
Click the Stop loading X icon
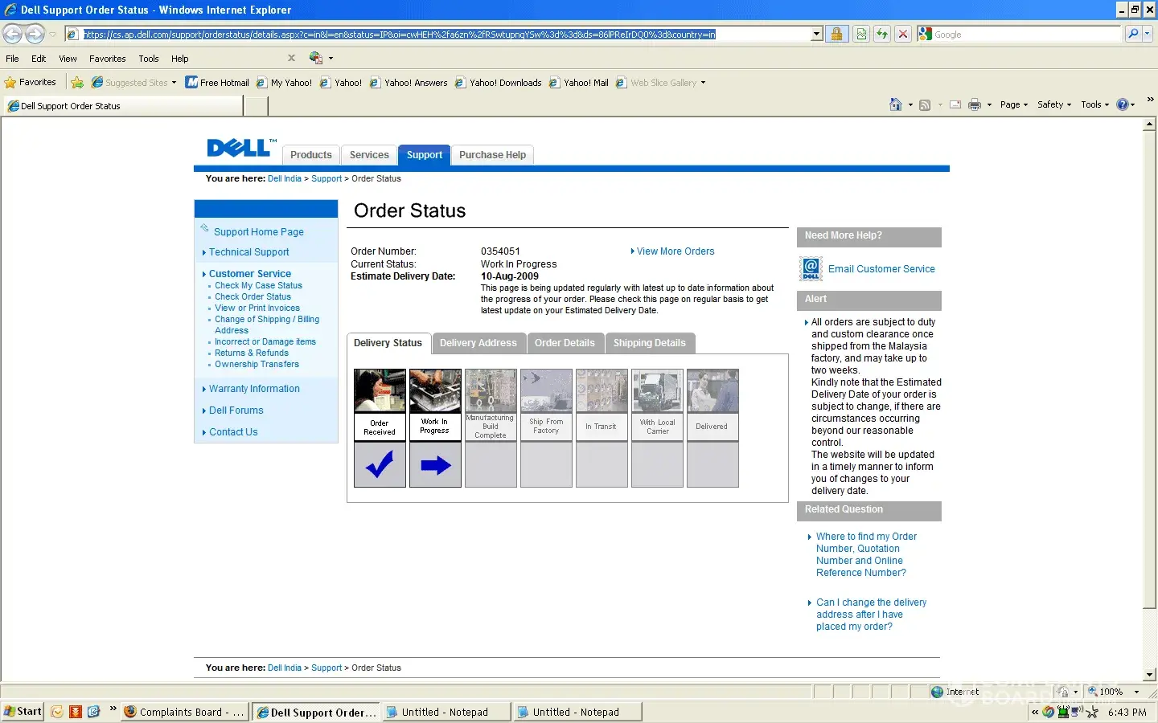pos(903,34)
